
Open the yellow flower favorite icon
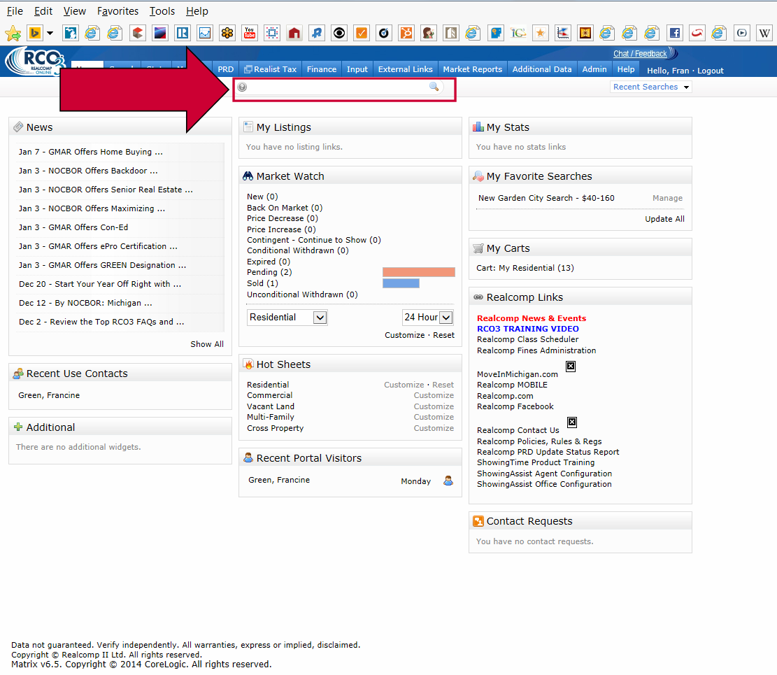coord(227,33)
